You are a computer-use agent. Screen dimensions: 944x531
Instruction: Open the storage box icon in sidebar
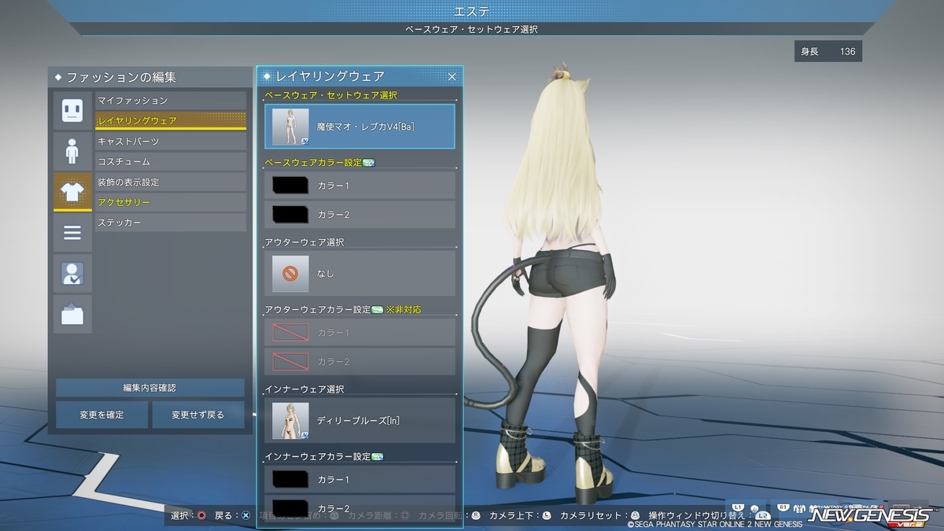[x=72, y=315]
